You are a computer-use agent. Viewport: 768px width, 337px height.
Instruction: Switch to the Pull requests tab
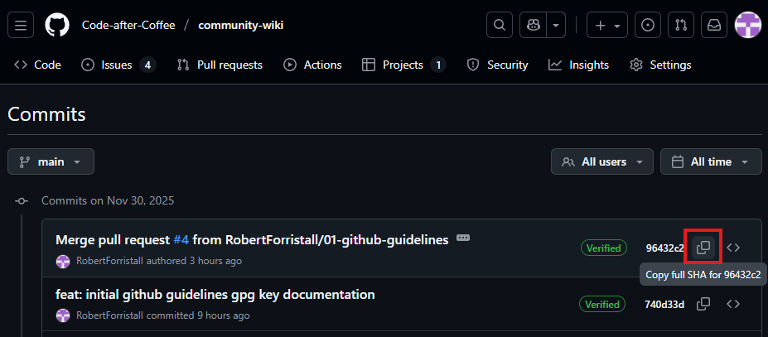pyautogui.click(x=220, y=65)
